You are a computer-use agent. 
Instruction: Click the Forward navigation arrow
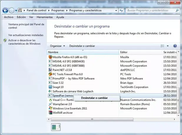click(11, 11)
